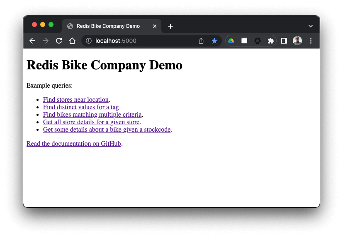Maximize window with the green button
Screen dimensions: 343x238
[x=51, y=25]
